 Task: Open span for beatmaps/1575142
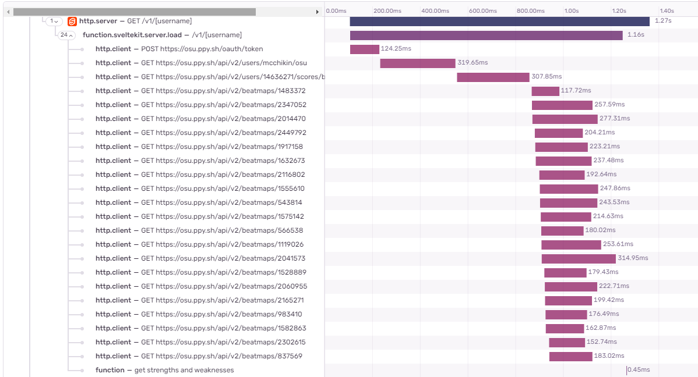click(x=200, y=216)
